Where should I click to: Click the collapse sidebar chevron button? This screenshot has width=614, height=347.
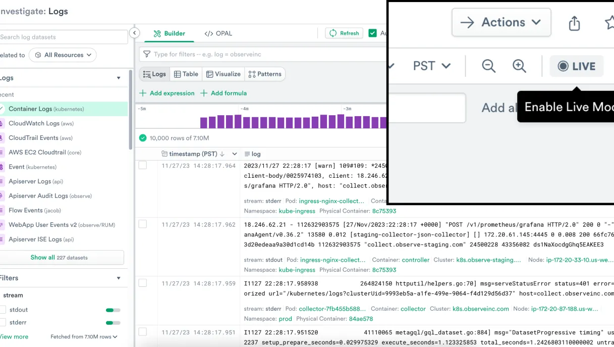(134, 33)
